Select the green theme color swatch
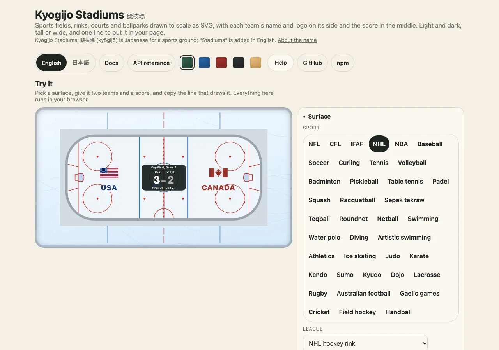Viewport: 499px width, 350px height. pos(187,63)
